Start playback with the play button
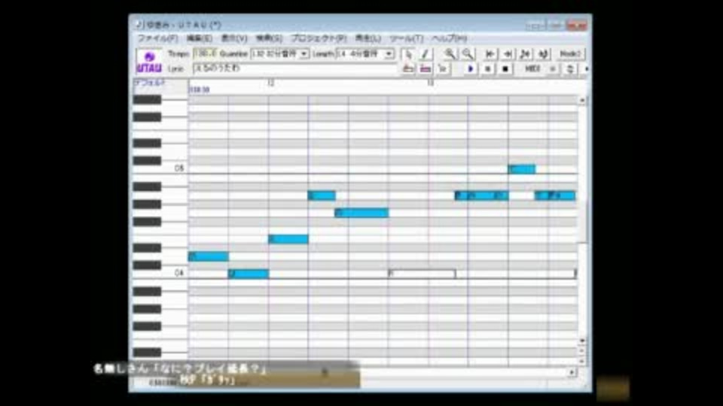This screenshot has width=723, height=406. pos(470,68)
